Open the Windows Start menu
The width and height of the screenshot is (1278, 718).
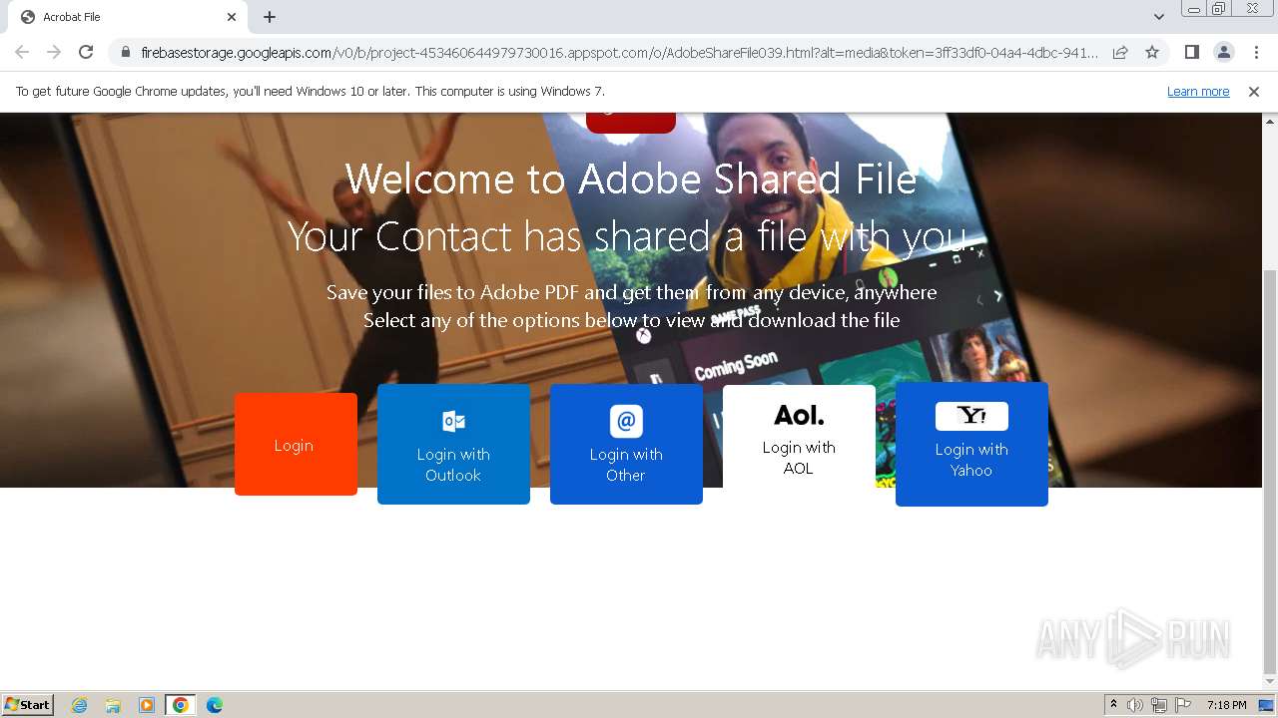28,704
